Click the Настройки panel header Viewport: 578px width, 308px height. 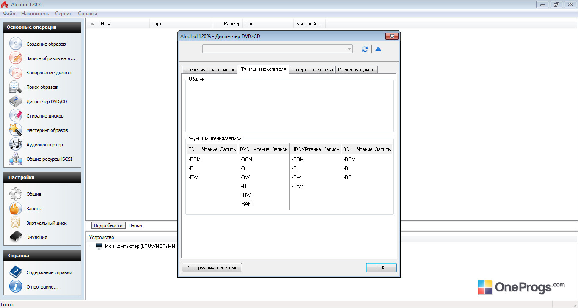coord(42,177)
